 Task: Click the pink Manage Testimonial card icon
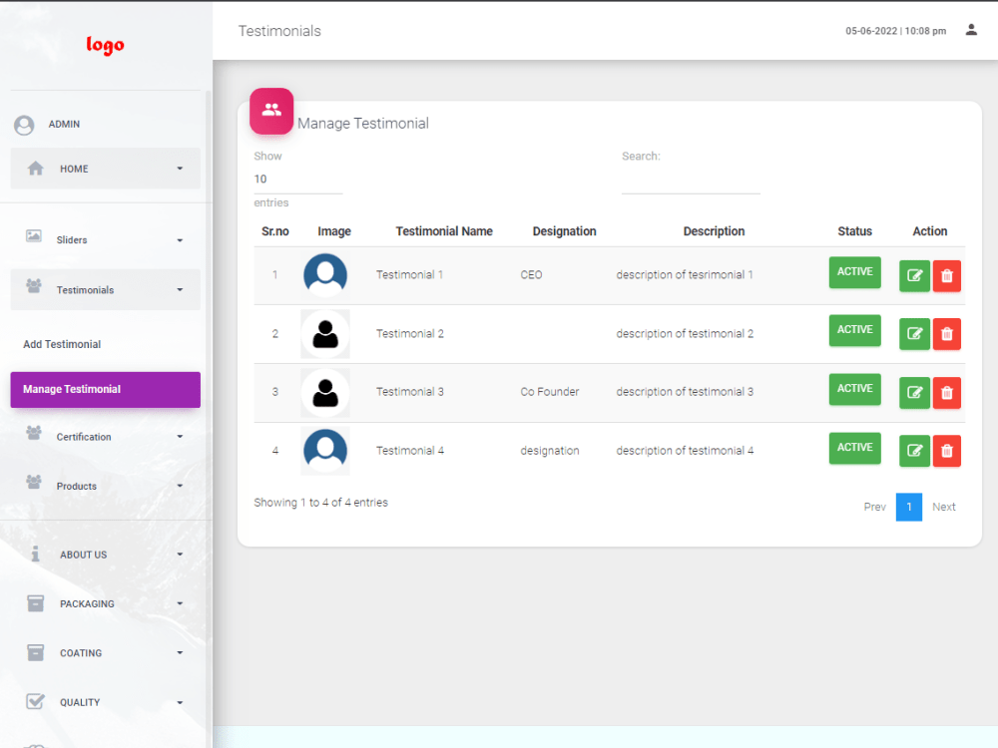pos(271,111)
